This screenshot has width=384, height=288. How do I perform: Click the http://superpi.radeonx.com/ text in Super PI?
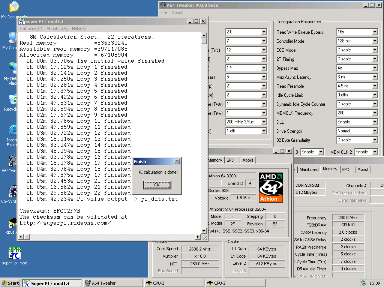click(65, 223)
